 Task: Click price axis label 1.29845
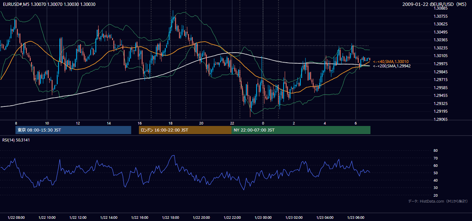pyautogui.click(x=441, y=72)
